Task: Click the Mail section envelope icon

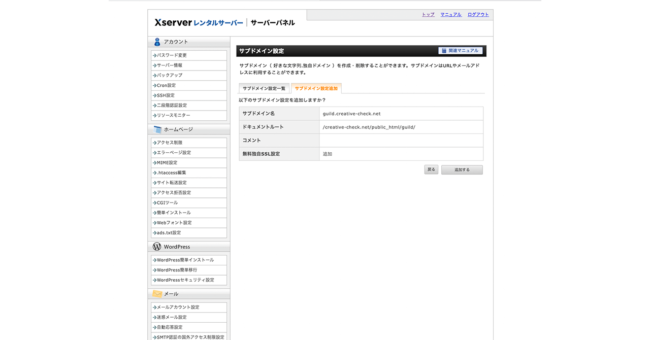Action: [x=157, y=294]
